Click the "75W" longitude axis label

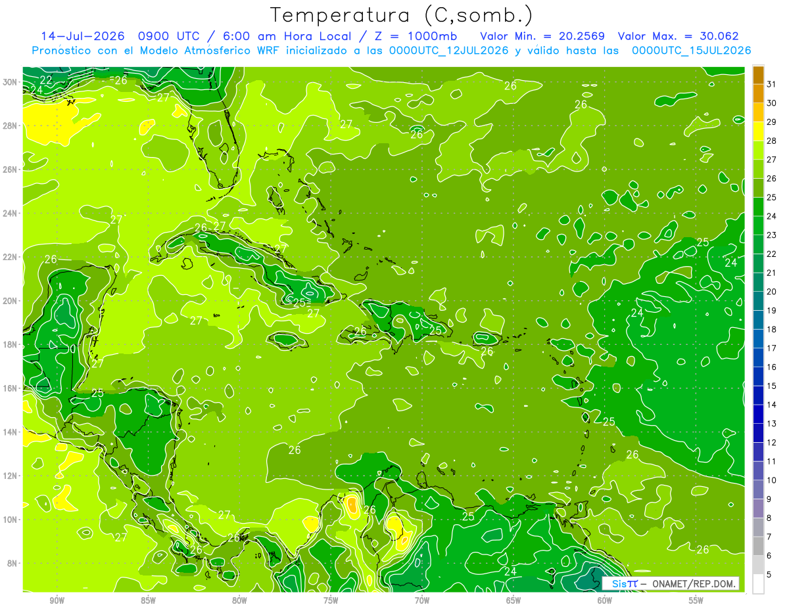click(x=331, y=600)
